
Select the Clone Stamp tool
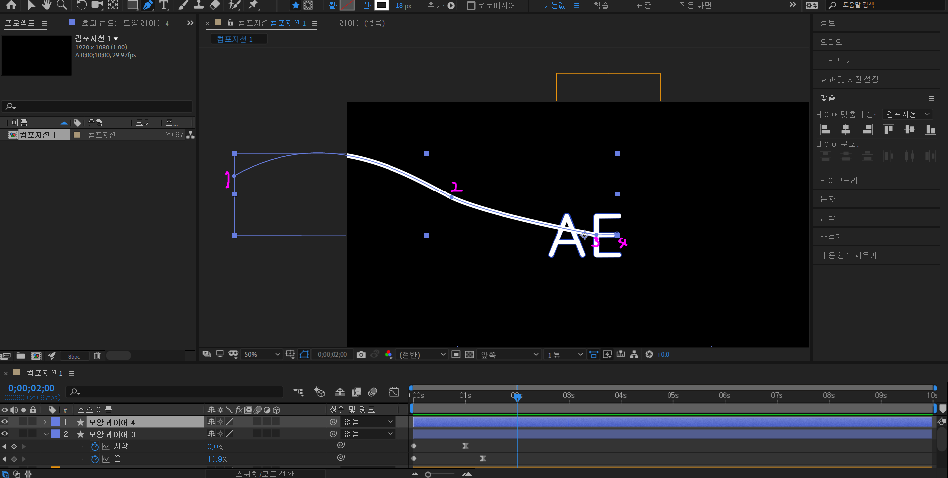[199, 5]
